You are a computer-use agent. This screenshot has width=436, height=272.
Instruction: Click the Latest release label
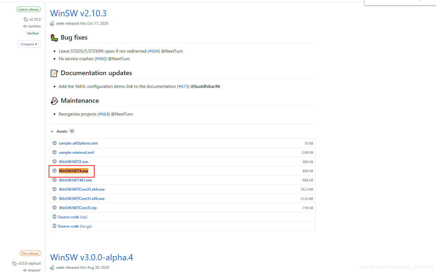[28, 9]
